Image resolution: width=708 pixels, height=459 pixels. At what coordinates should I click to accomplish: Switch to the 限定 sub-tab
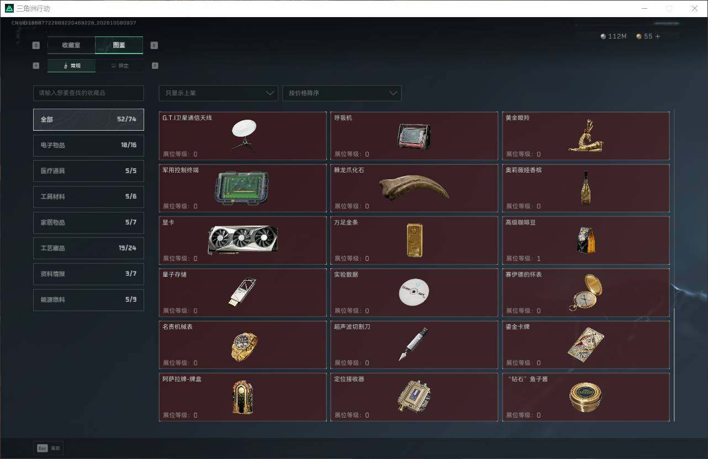point(119,66)
